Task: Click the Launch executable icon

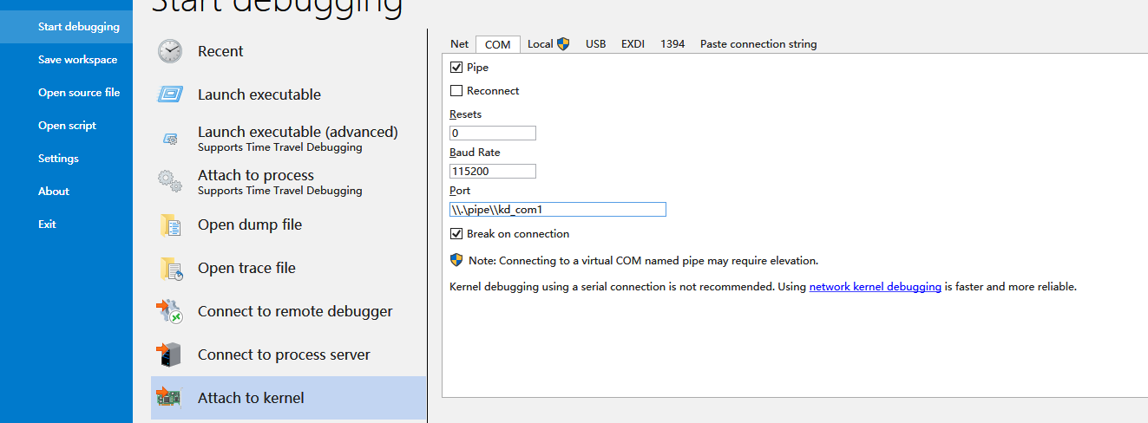Action: 170,94
